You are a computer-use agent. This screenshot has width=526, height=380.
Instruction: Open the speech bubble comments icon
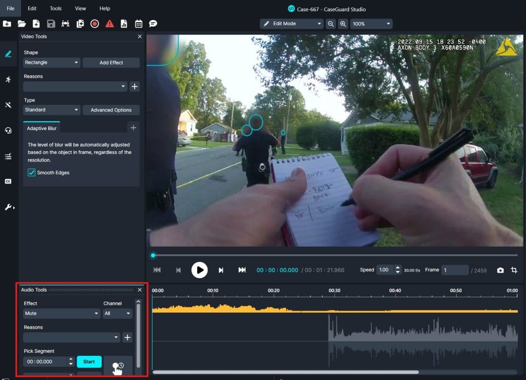pyautogui.click(x=153, y=24)
